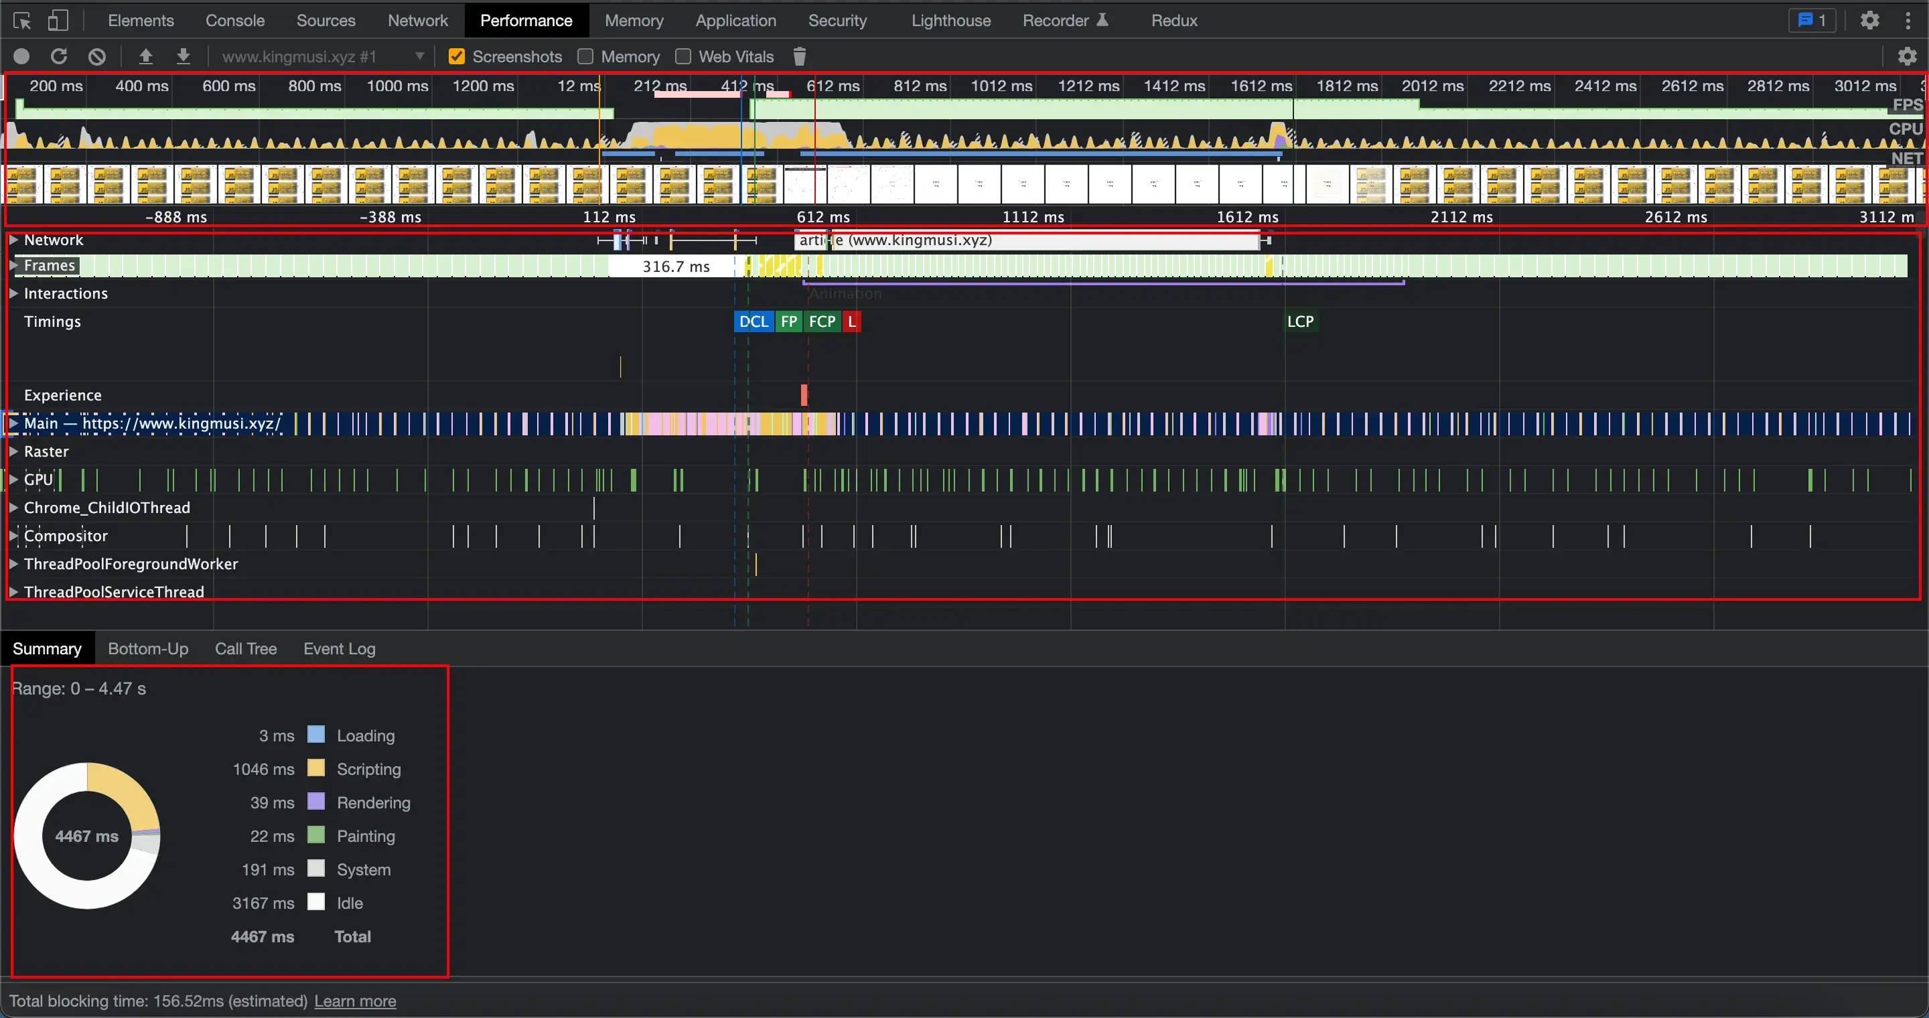Open the www.kingmusi.xyz #1 recording dropdown
1929x1018 pixels.
pos(323,56)
